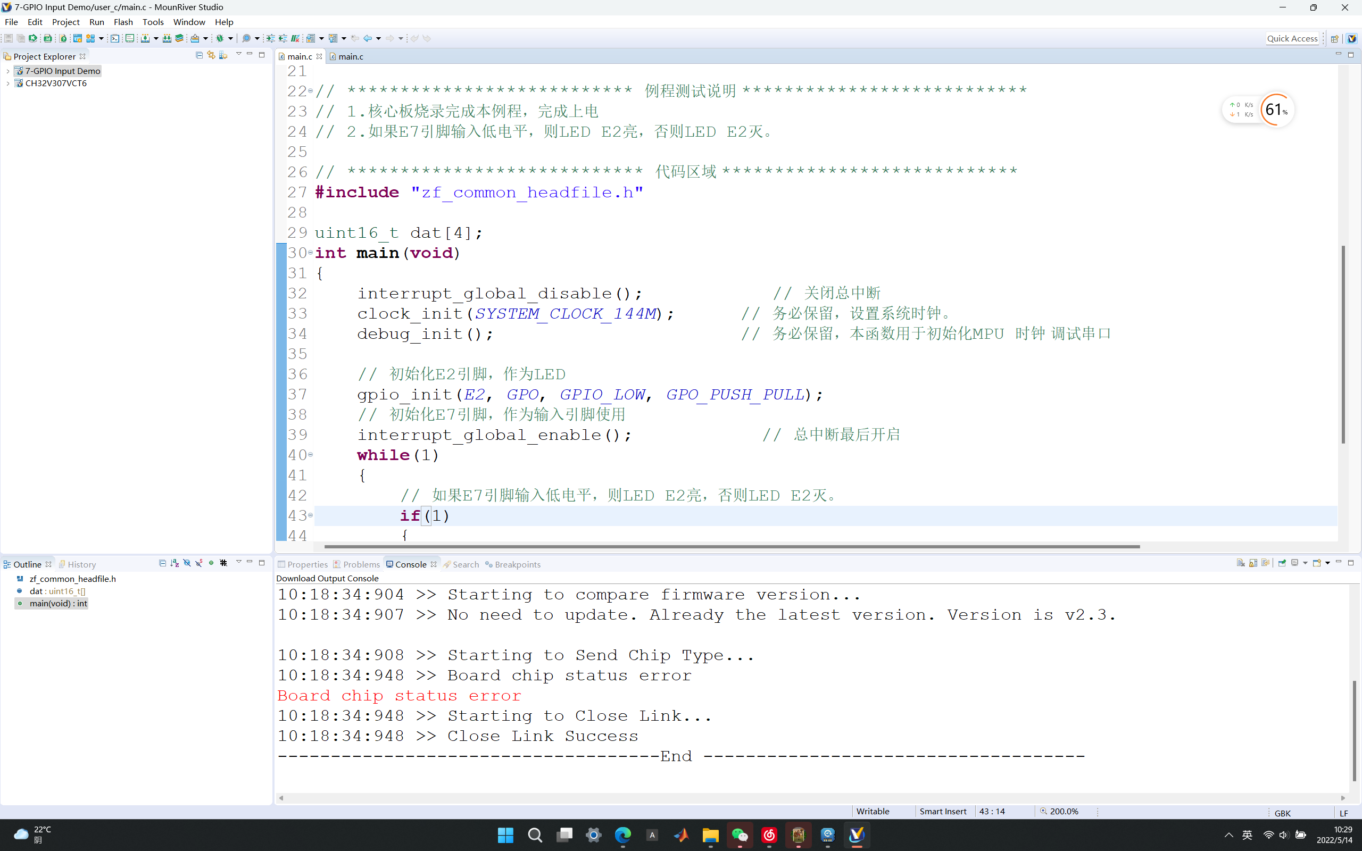1362x851 pixels.
Task: Switch to the History tab
Action: [x=77, y=564]
